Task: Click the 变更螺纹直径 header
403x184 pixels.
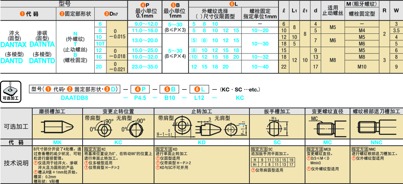Action: coord(327,111)
